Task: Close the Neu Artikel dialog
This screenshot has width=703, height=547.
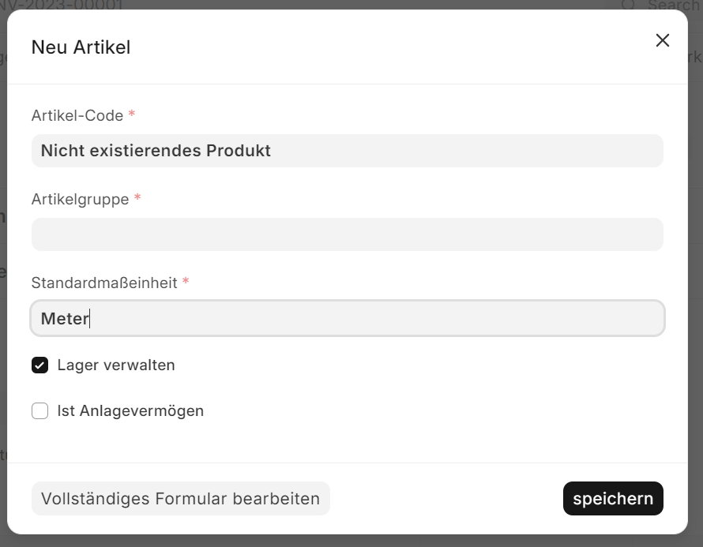Action: pos(662,40)
